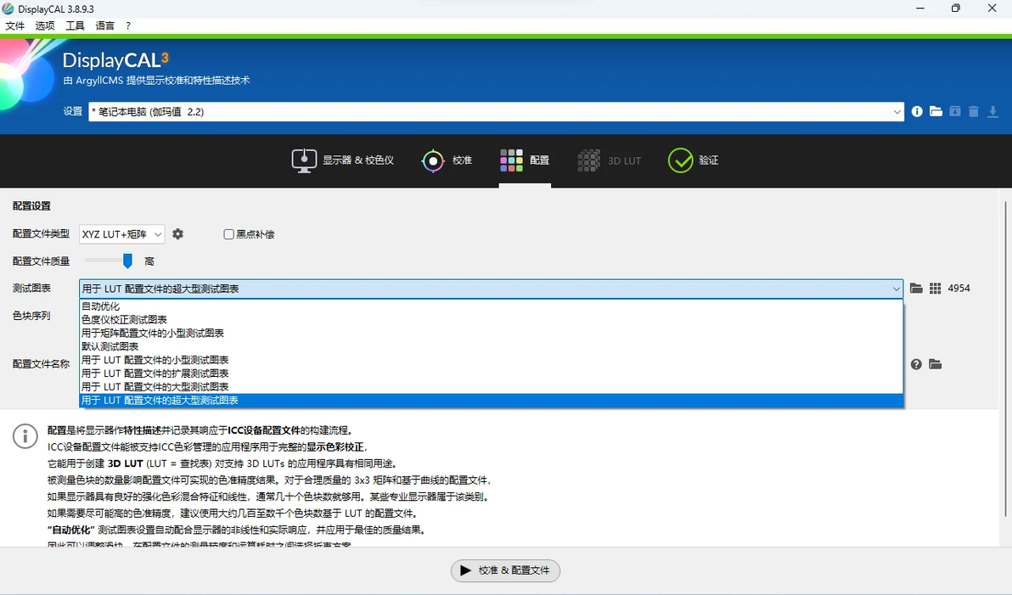The width and height of the screenshot is (1012, 595).
Task: Open the 选项 menu
Action: [x=45, y=25]
